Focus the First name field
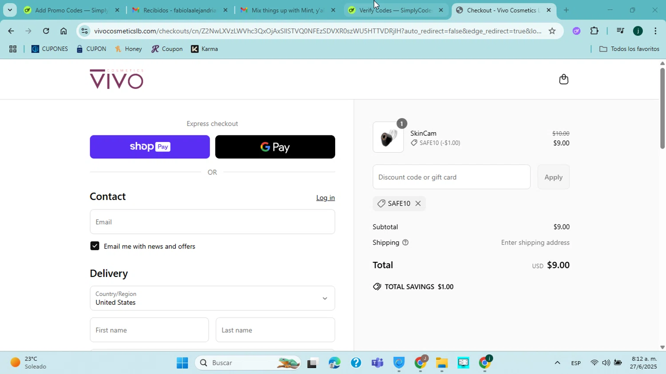Screen dimensions: 666x374 [x=149, y=330]
